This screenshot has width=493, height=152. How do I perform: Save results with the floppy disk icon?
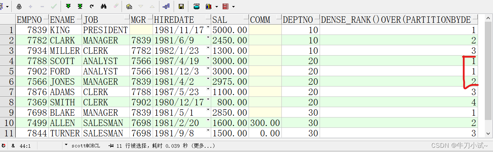click(181, 6)
